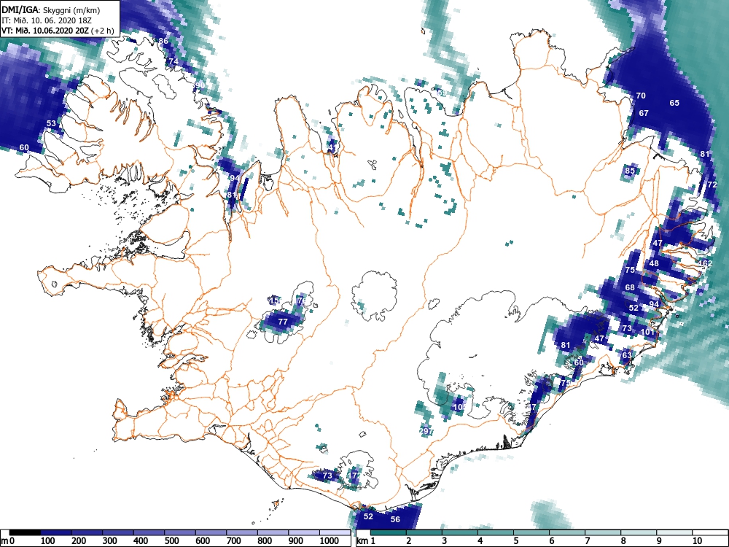729x547 pixels.
Task: Click the visibility value 77 on the glacier
Action: (x=283, y=322)
